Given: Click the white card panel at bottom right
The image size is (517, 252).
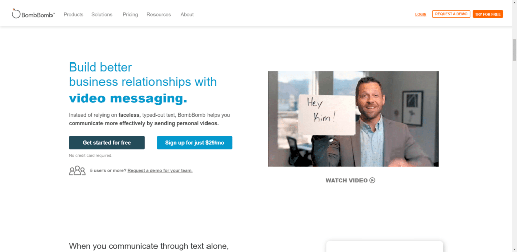Looking at the screenshot, I should (x=384, y=246).
